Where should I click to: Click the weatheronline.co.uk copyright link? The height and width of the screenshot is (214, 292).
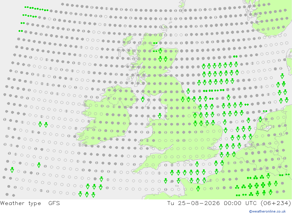click(267, 211)
